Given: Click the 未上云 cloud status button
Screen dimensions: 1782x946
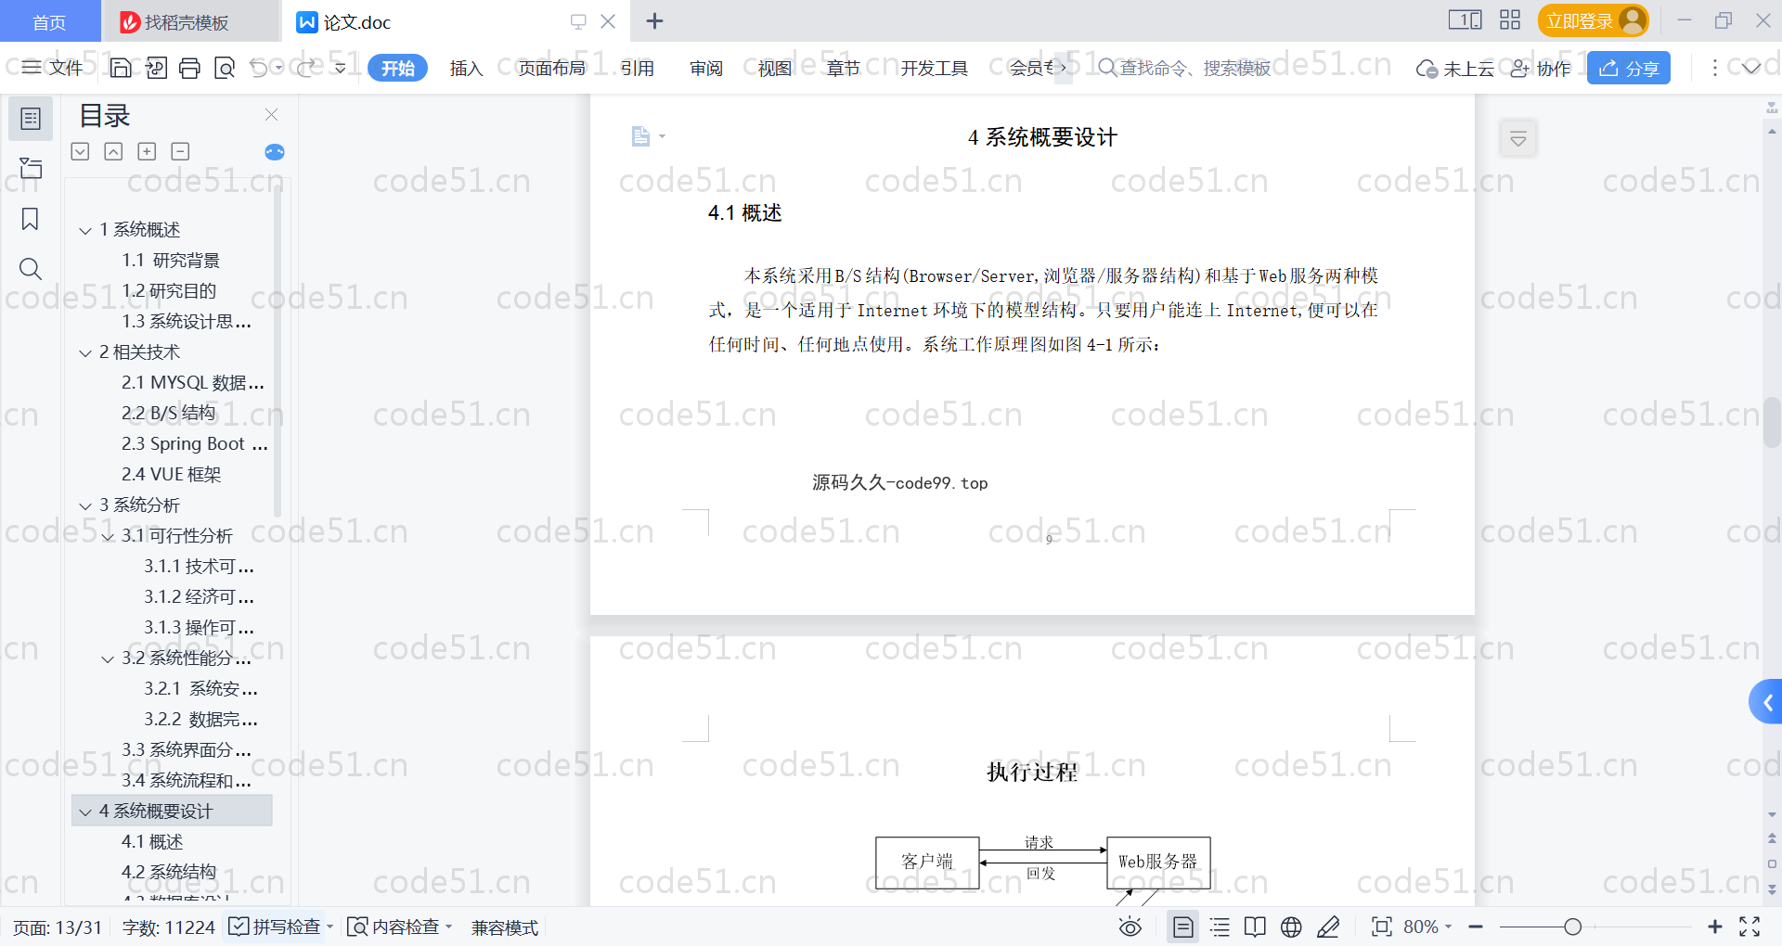Looking at the screenshot, I should click(1454, 69).
